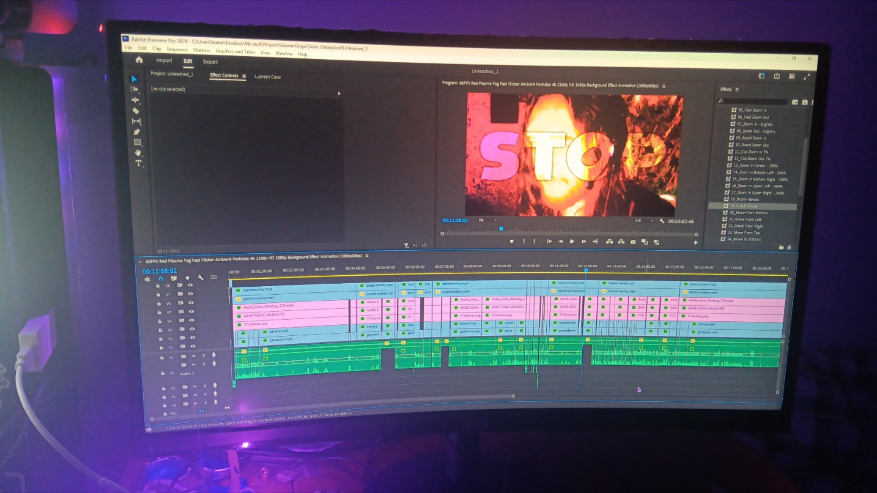Step forward one frame
This screenshot has height=493, width=877.
(x=584, y=241)
